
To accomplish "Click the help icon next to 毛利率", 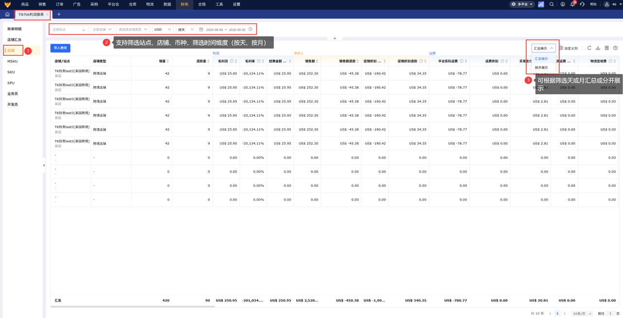I will [x=258, y=61].
